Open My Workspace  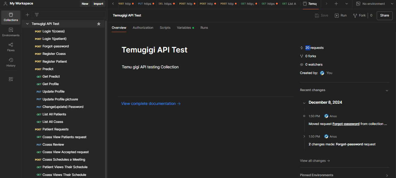click(x=18, y=4)
